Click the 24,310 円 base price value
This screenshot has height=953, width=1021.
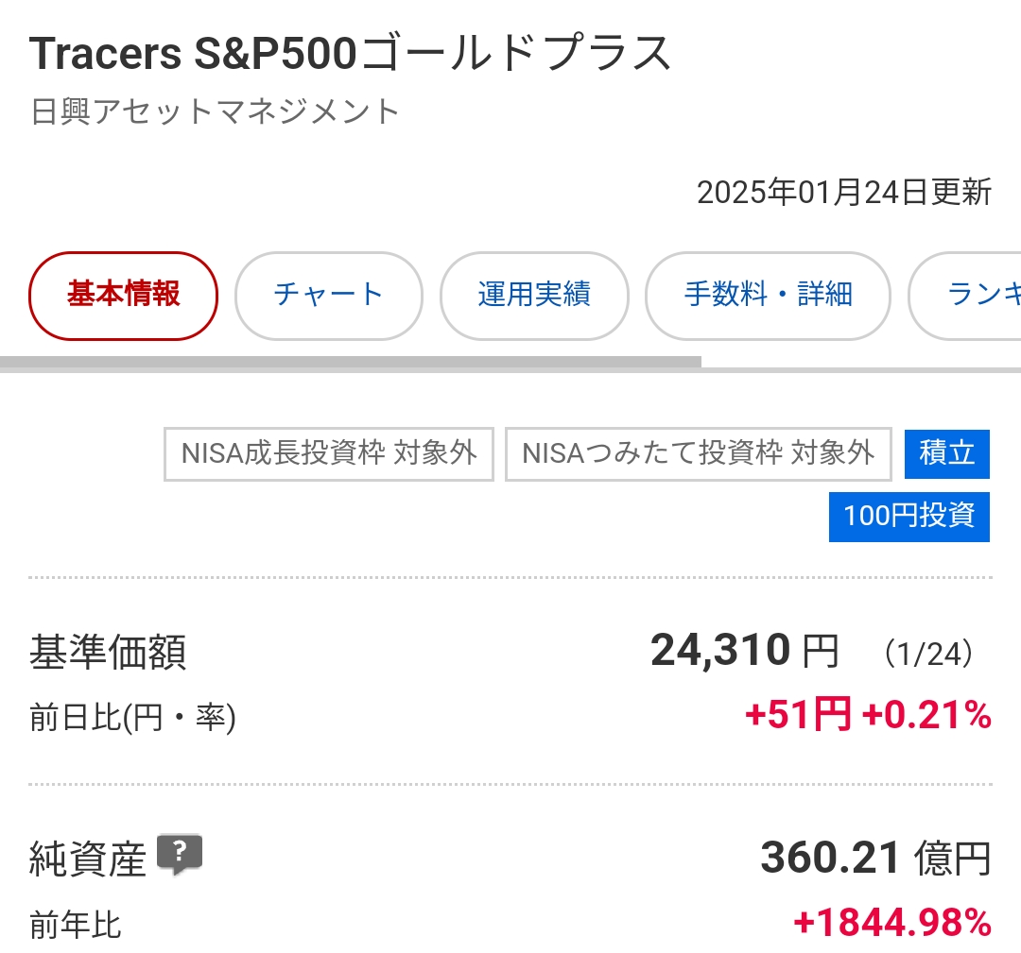(x=744, y=651)
